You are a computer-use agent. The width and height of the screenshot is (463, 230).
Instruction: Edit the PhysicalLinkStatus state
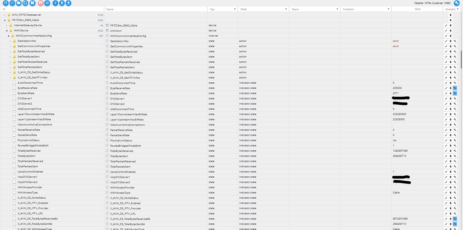[446, 140]
